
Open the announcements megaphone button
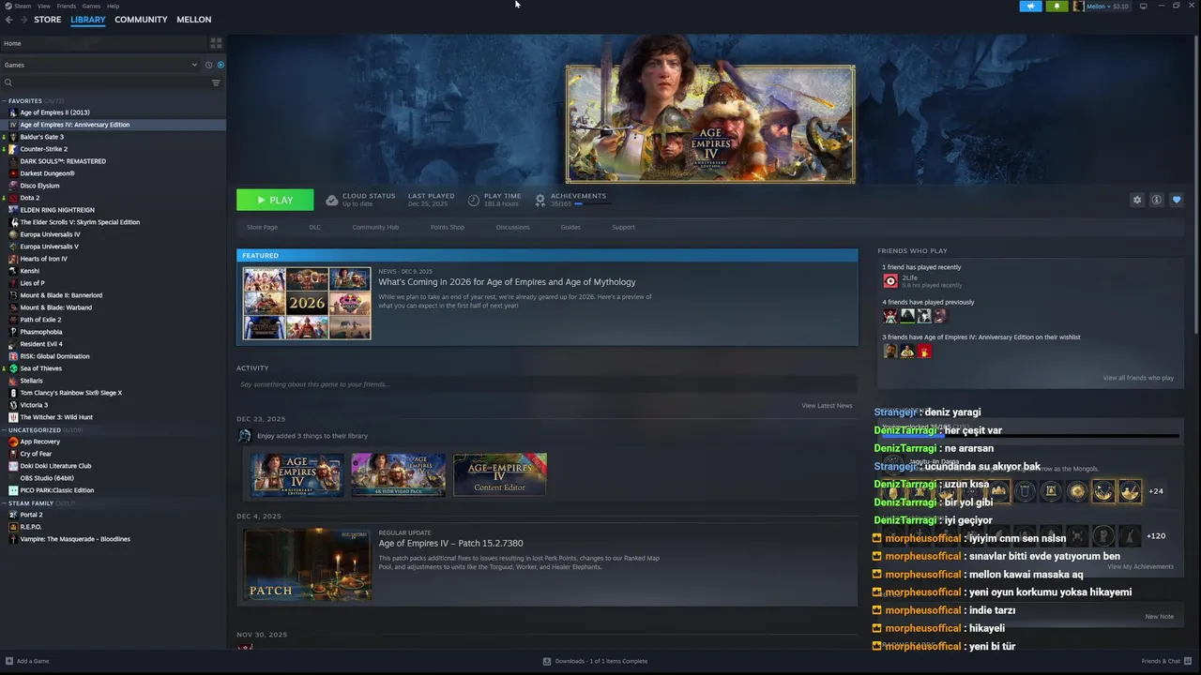[x=1030, y=6]
